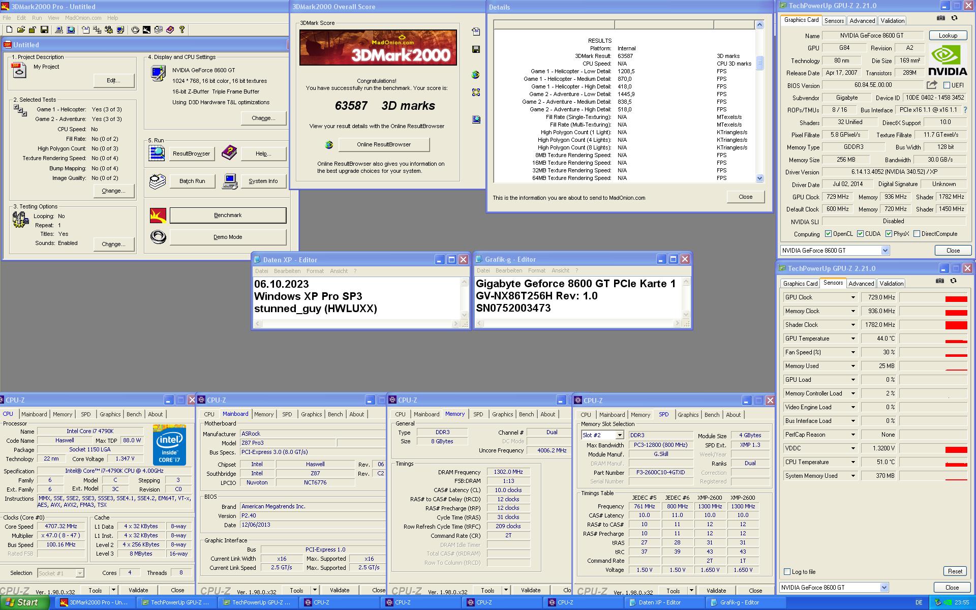Click the Benchmark button
The width and height of the screenshot is (976, 610).
(x=228, y=216)
